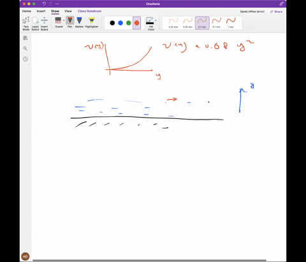Pick the Eraser tool
Image resolution: width=306 pixels, height=262 pixels.
58,22
